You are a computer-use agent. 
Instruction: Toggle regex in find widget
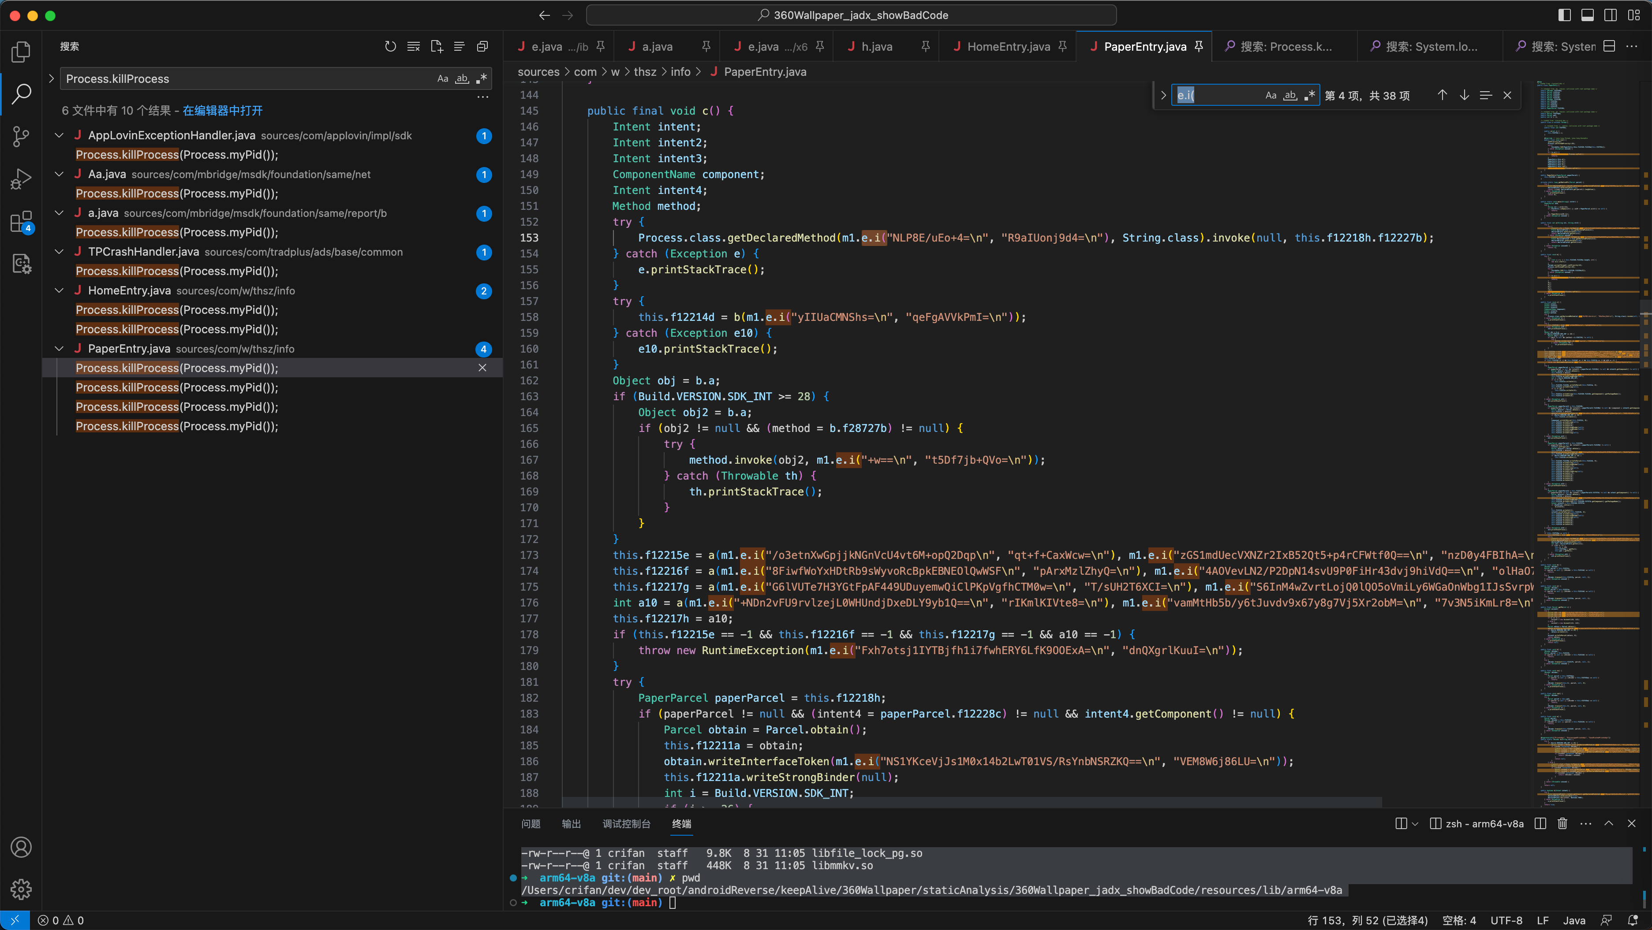(x=1309, y=96)
